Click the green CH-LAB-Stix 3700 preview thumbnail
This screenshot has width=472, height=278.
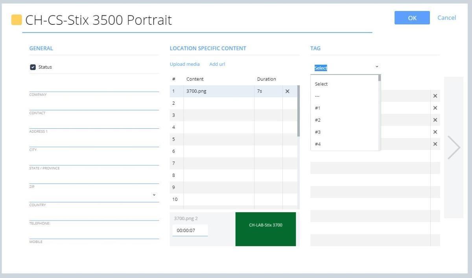[x=265, y=229]
